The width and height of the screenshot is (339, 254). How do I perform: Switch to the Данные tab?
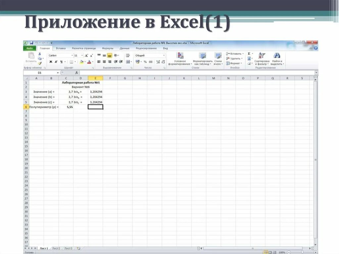click(124, 48)
